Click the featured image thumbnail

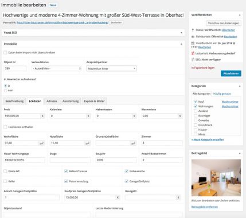216,178
